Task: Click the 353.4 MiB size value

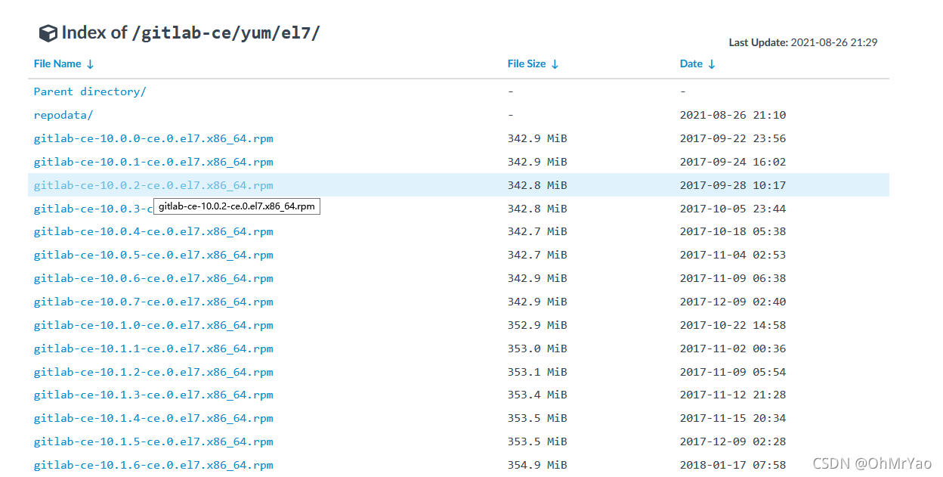Action: [x=537, y=395]
